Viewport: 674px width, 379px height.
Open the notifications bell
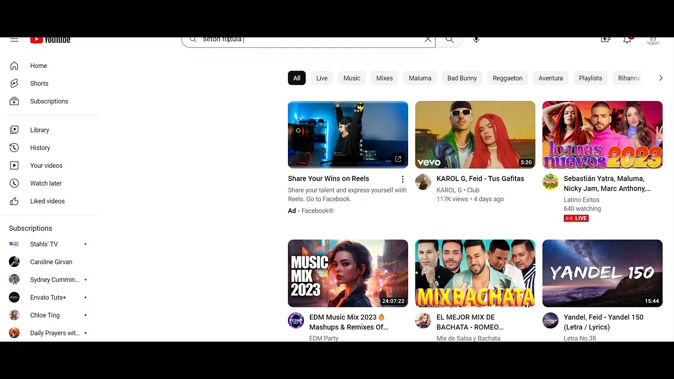click(x=627, y=39)
